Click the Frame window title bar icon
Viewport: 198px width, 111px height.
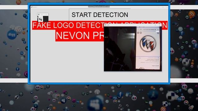tap(105, 25)
